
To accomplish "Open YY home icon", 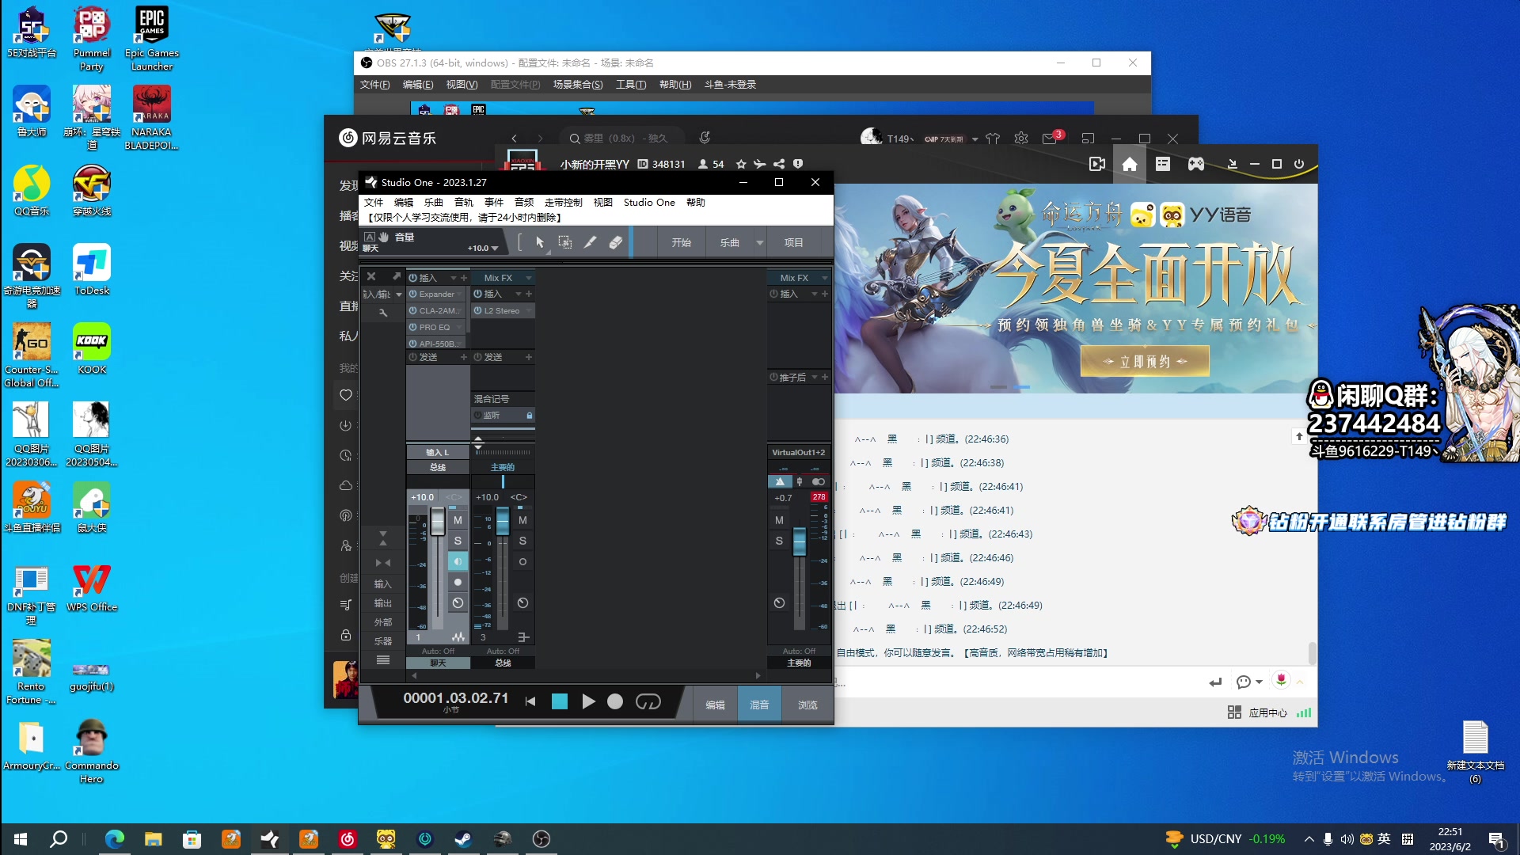I will pyautogui.click(x=1130, y=164).
